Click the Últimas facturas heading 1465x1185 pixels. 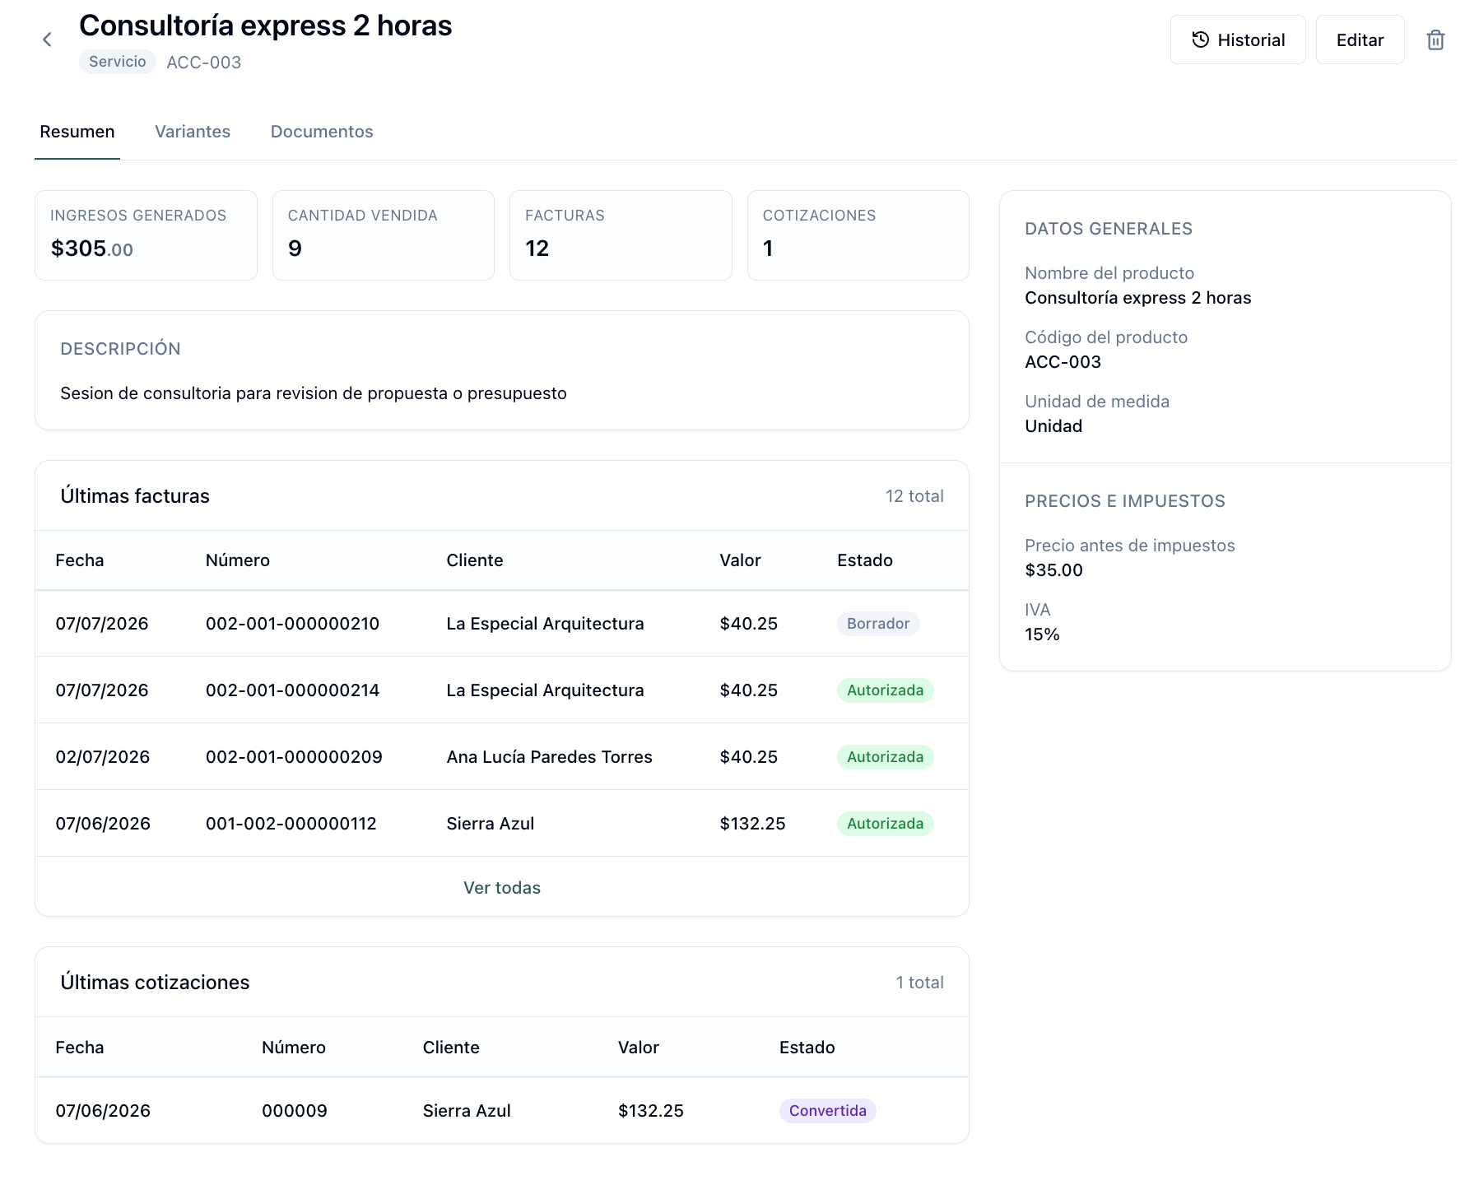click(135, 496)
